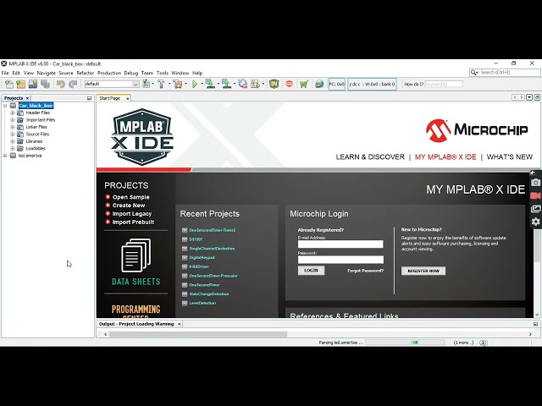Click the Open Project toolbar icon

point(33,84)
